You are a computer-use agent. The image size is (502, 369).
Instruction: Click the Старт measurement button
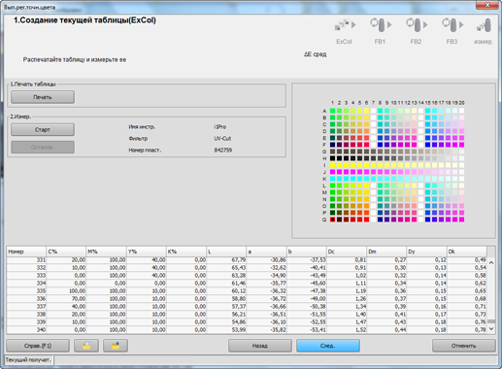43,129
